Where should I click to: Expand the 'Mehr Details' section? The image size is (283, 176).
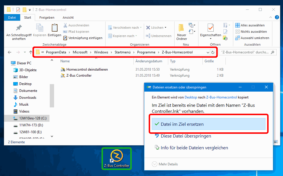click(x=165, y=164)
